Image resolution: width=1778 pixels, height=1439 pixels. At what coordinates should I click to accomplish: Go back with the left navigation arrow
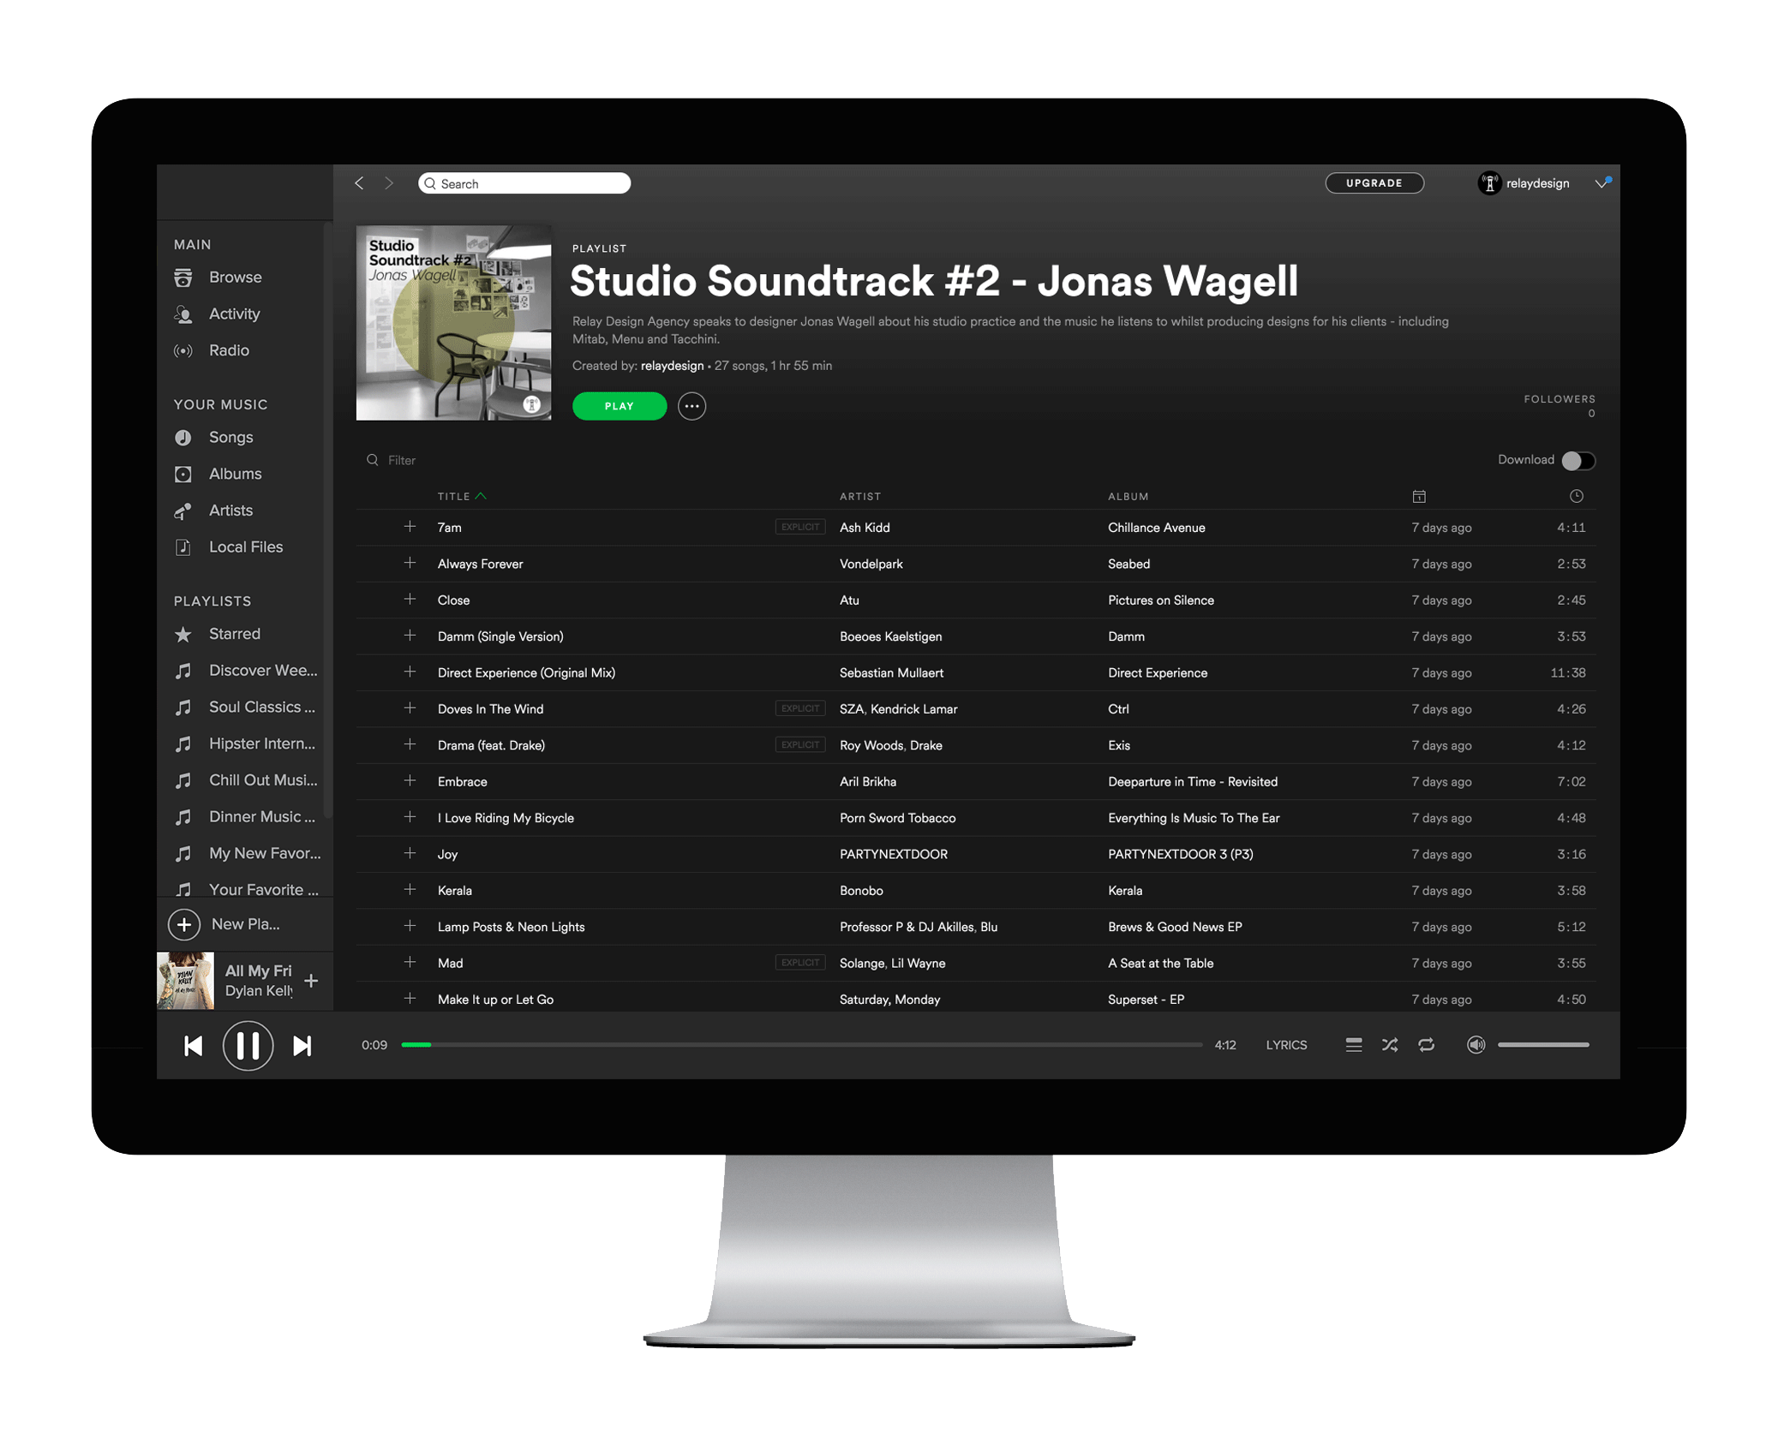pyautogui.click(x=359, y=183)
